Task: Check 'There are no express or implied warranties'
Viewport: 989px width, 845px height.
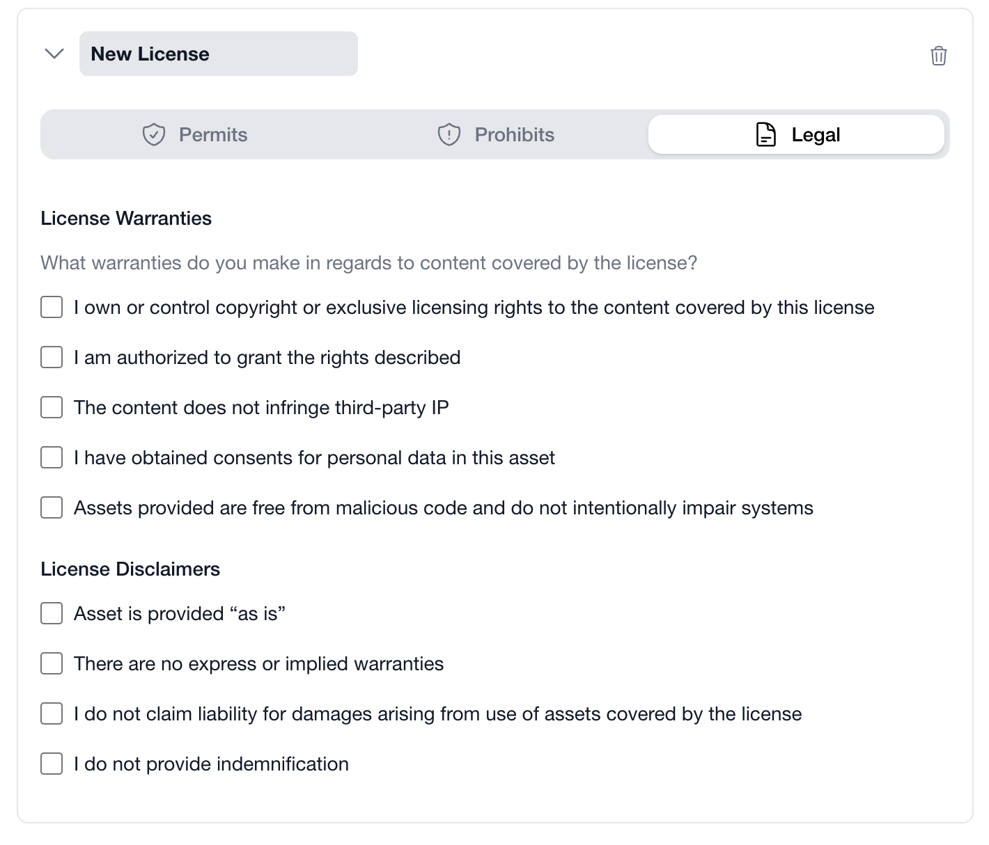Action: 52,663
